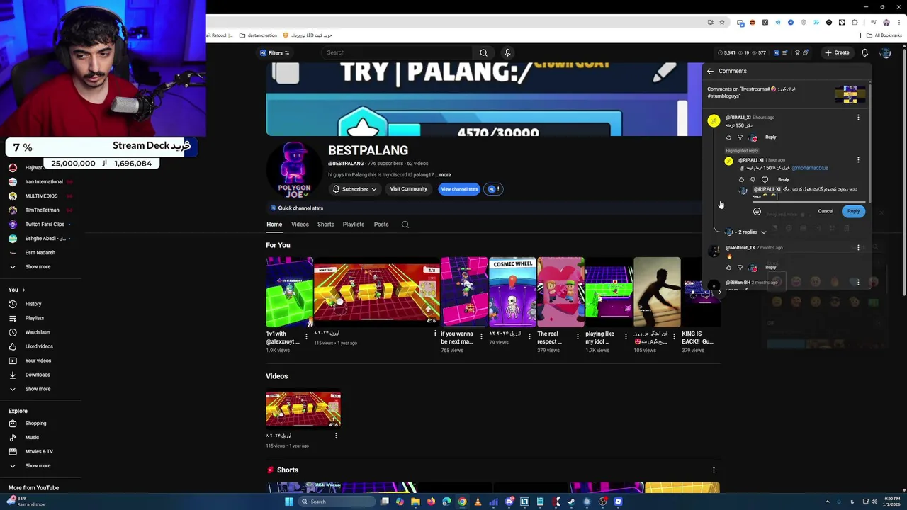Open emoji picker in the reply box
907x510 pixels.
point(757,211)
